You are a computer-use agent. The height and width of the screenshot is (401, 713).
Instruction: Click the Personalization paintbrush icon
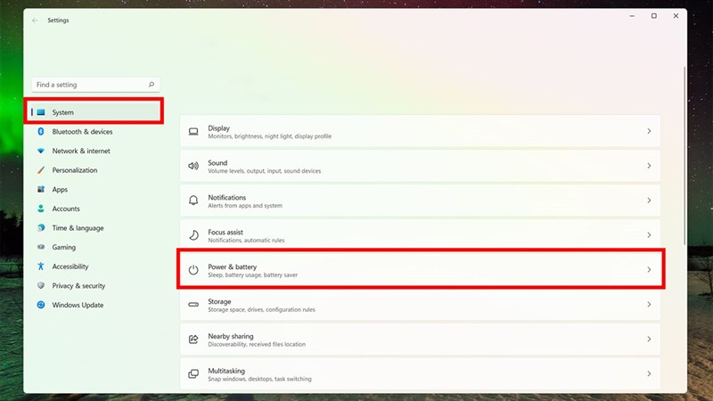pyautogui.click(x=41, y=170)
